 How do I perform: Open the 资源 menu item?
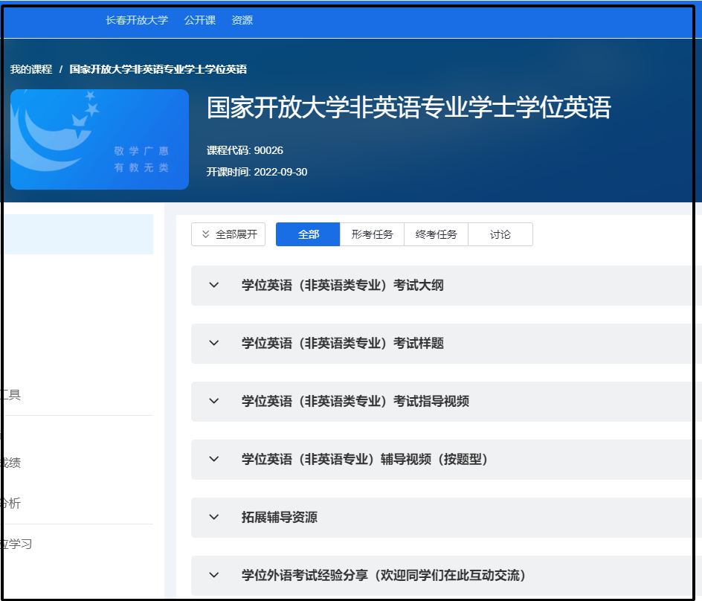(x=242, y=20)
